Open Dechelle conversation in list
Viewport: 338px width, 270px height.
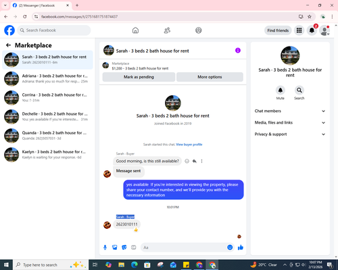[x=47, y=117]
